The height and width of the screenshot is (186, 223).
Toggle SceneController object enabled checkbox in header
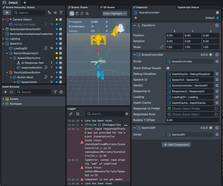(217, 13)
